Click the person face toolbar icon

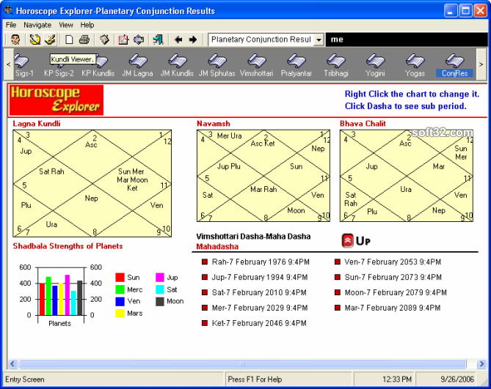pos(15,40)
